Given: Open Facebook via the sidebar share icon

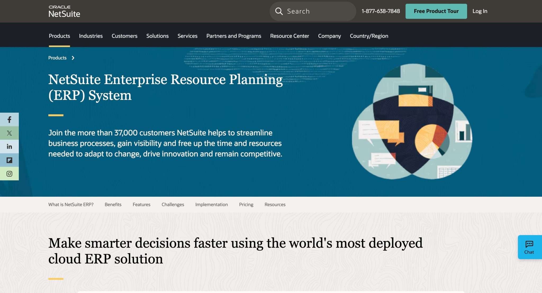Looking at the screenshot, I should pos(9,119).
